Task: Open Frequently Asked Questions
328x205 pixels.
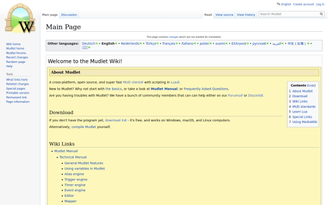Action: coord(206,89)
